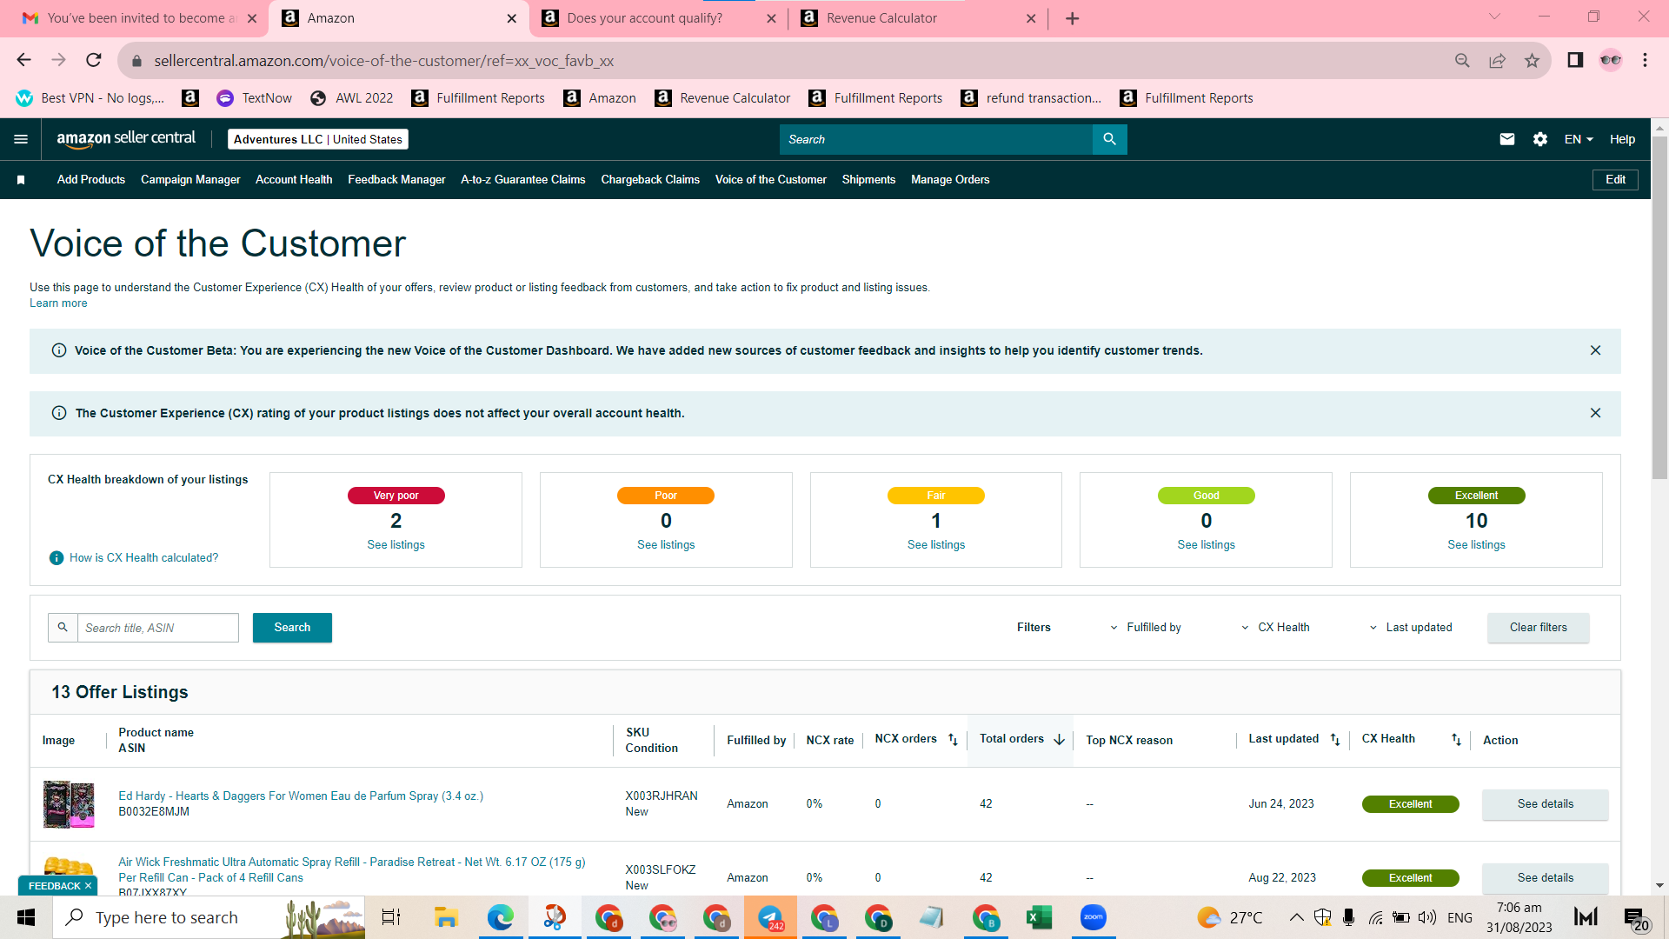Click the browser zoom magnifier icon
The width and height of the screenshot is (1669, 939).
(1462, 60)
